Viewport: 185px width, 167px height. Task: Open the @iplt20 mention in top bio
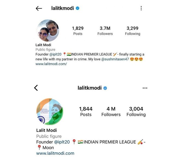coord(55,54)
